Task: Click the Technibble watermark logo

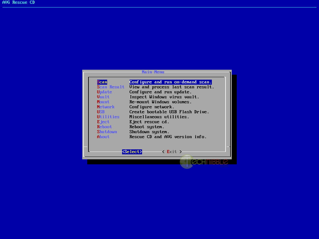Action: (204, 162)
